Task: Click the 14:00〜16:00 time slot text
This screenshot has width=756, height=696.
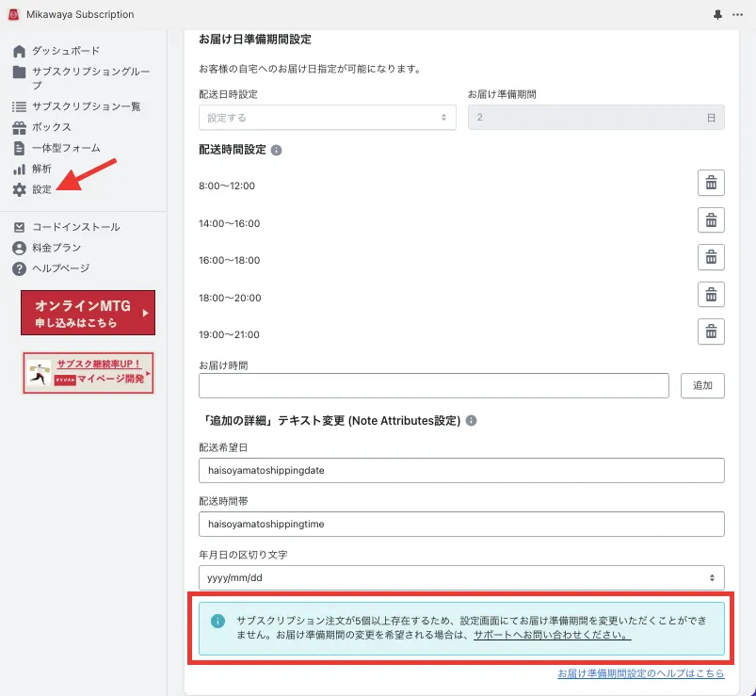Action: tap(229, 224)
